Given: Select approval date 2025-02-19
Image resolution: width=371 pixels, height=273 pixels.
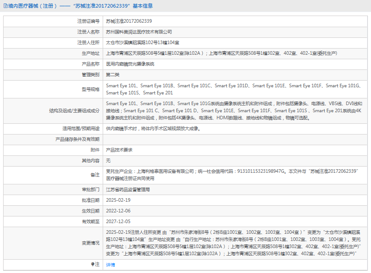Looking at the screenshot, I should [118, 200].
